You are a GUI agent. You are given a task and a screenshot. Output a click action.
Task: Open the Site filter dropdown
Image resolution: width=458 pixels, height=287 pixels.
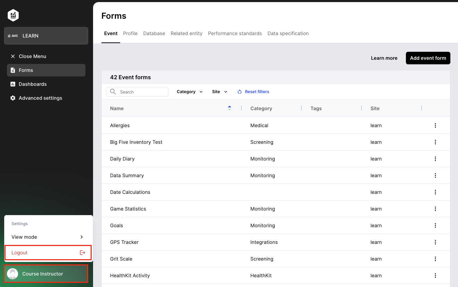tap(219, 91)
